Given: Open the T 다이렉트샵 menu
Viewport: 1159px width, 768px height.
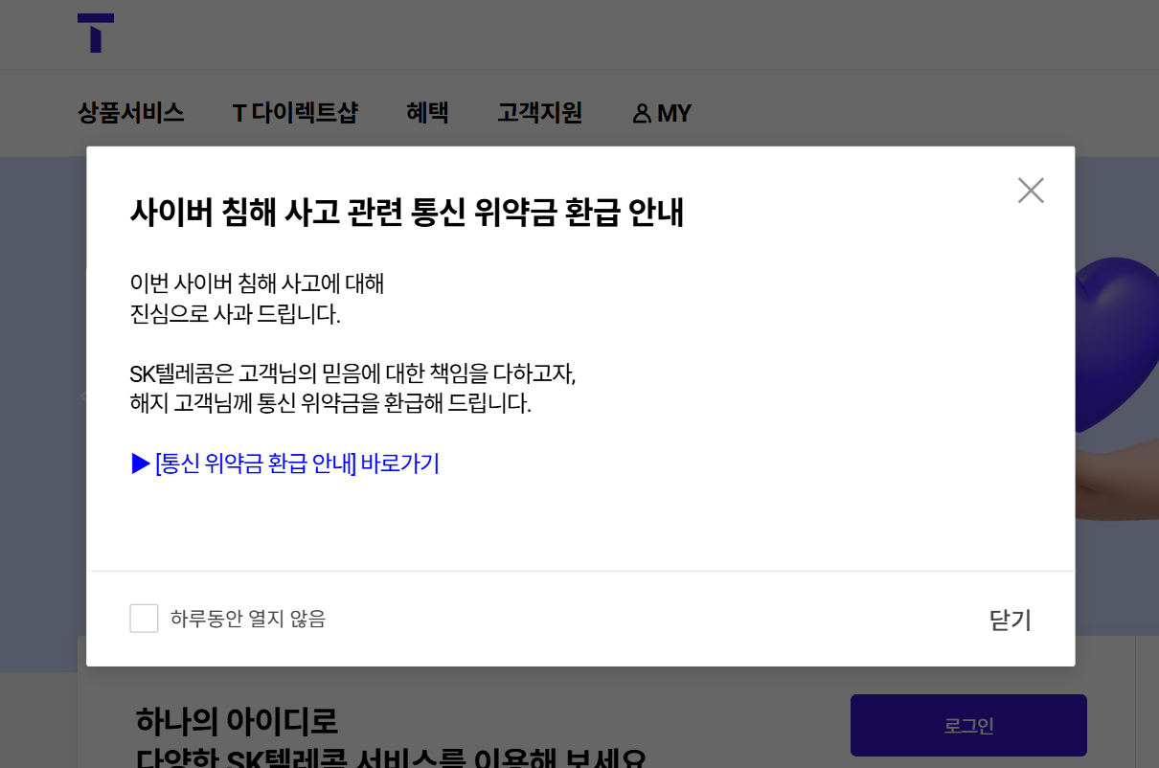Looking at the screenshot, I should [295, 113].
